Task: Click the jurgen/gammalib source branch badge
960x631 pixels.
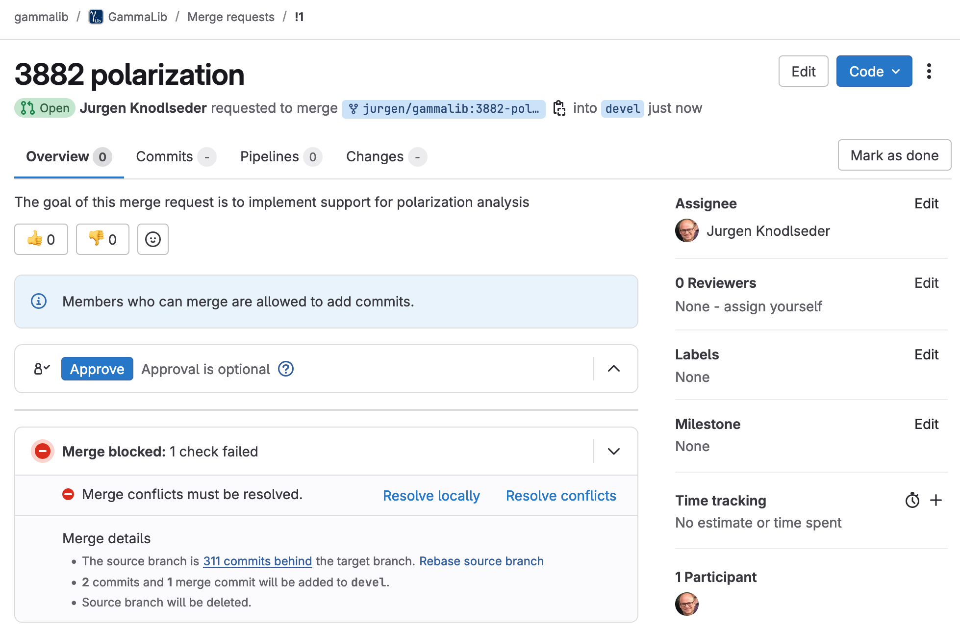Action: coord(444,108)
